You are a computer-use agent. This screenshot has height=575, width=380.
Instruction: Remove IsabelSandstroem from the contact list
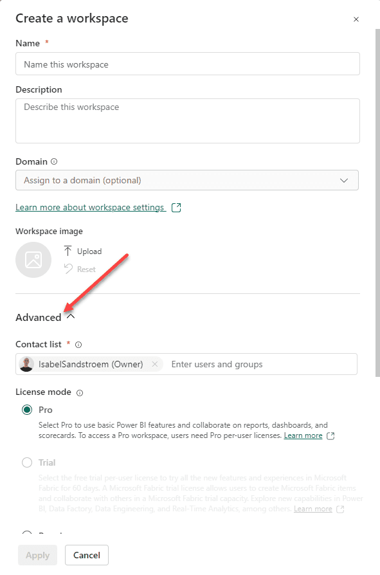155,364
